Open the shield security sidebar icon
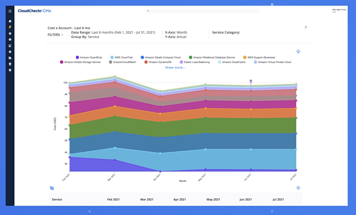The width and height of the screenshot is (356, 215). 10,70
